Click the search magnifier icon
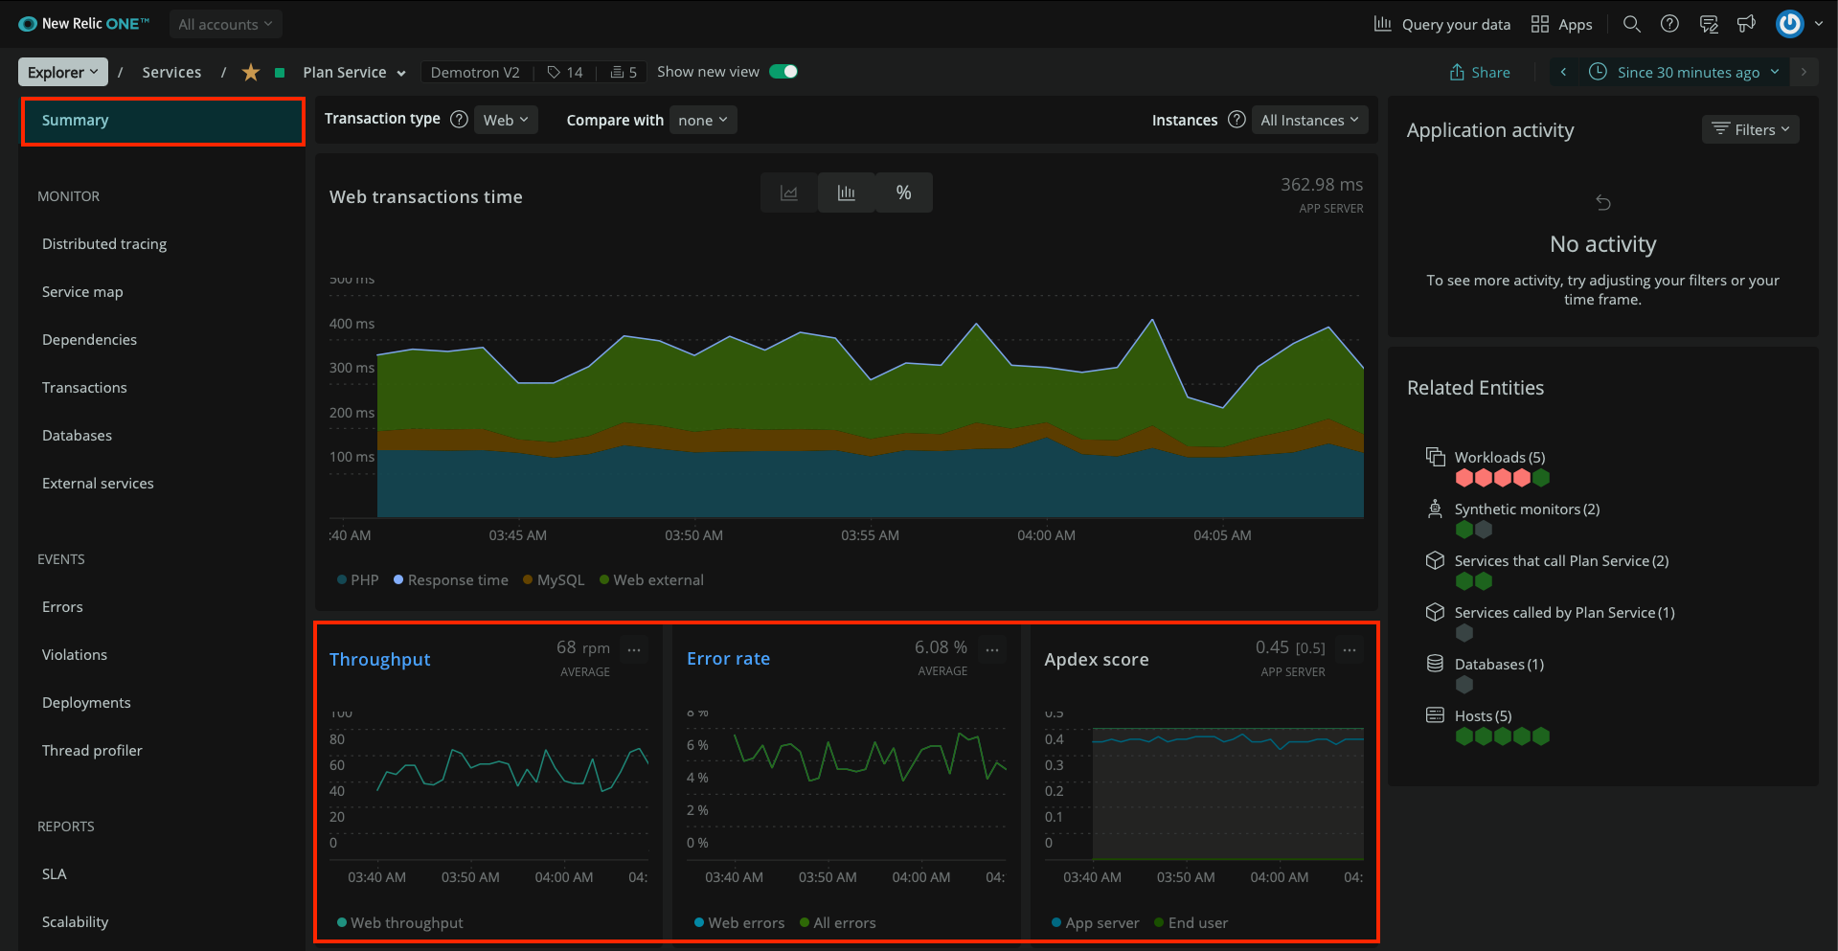This screenshot has width=1838, height=951. click(x=1632, y=24)
